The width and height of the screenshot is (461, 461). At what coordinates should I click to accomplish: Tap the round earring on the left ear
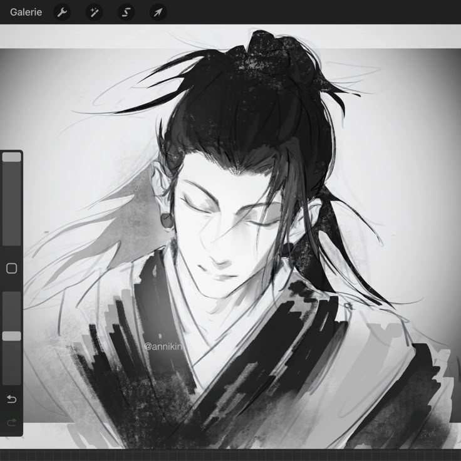coord(166,220)
